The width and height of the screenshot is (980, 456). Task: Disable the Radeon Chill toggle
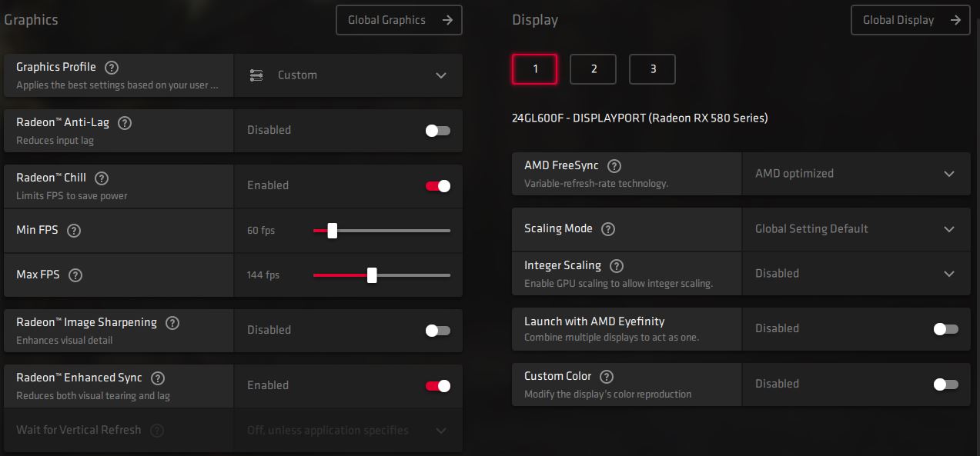[x=438, y=186]
